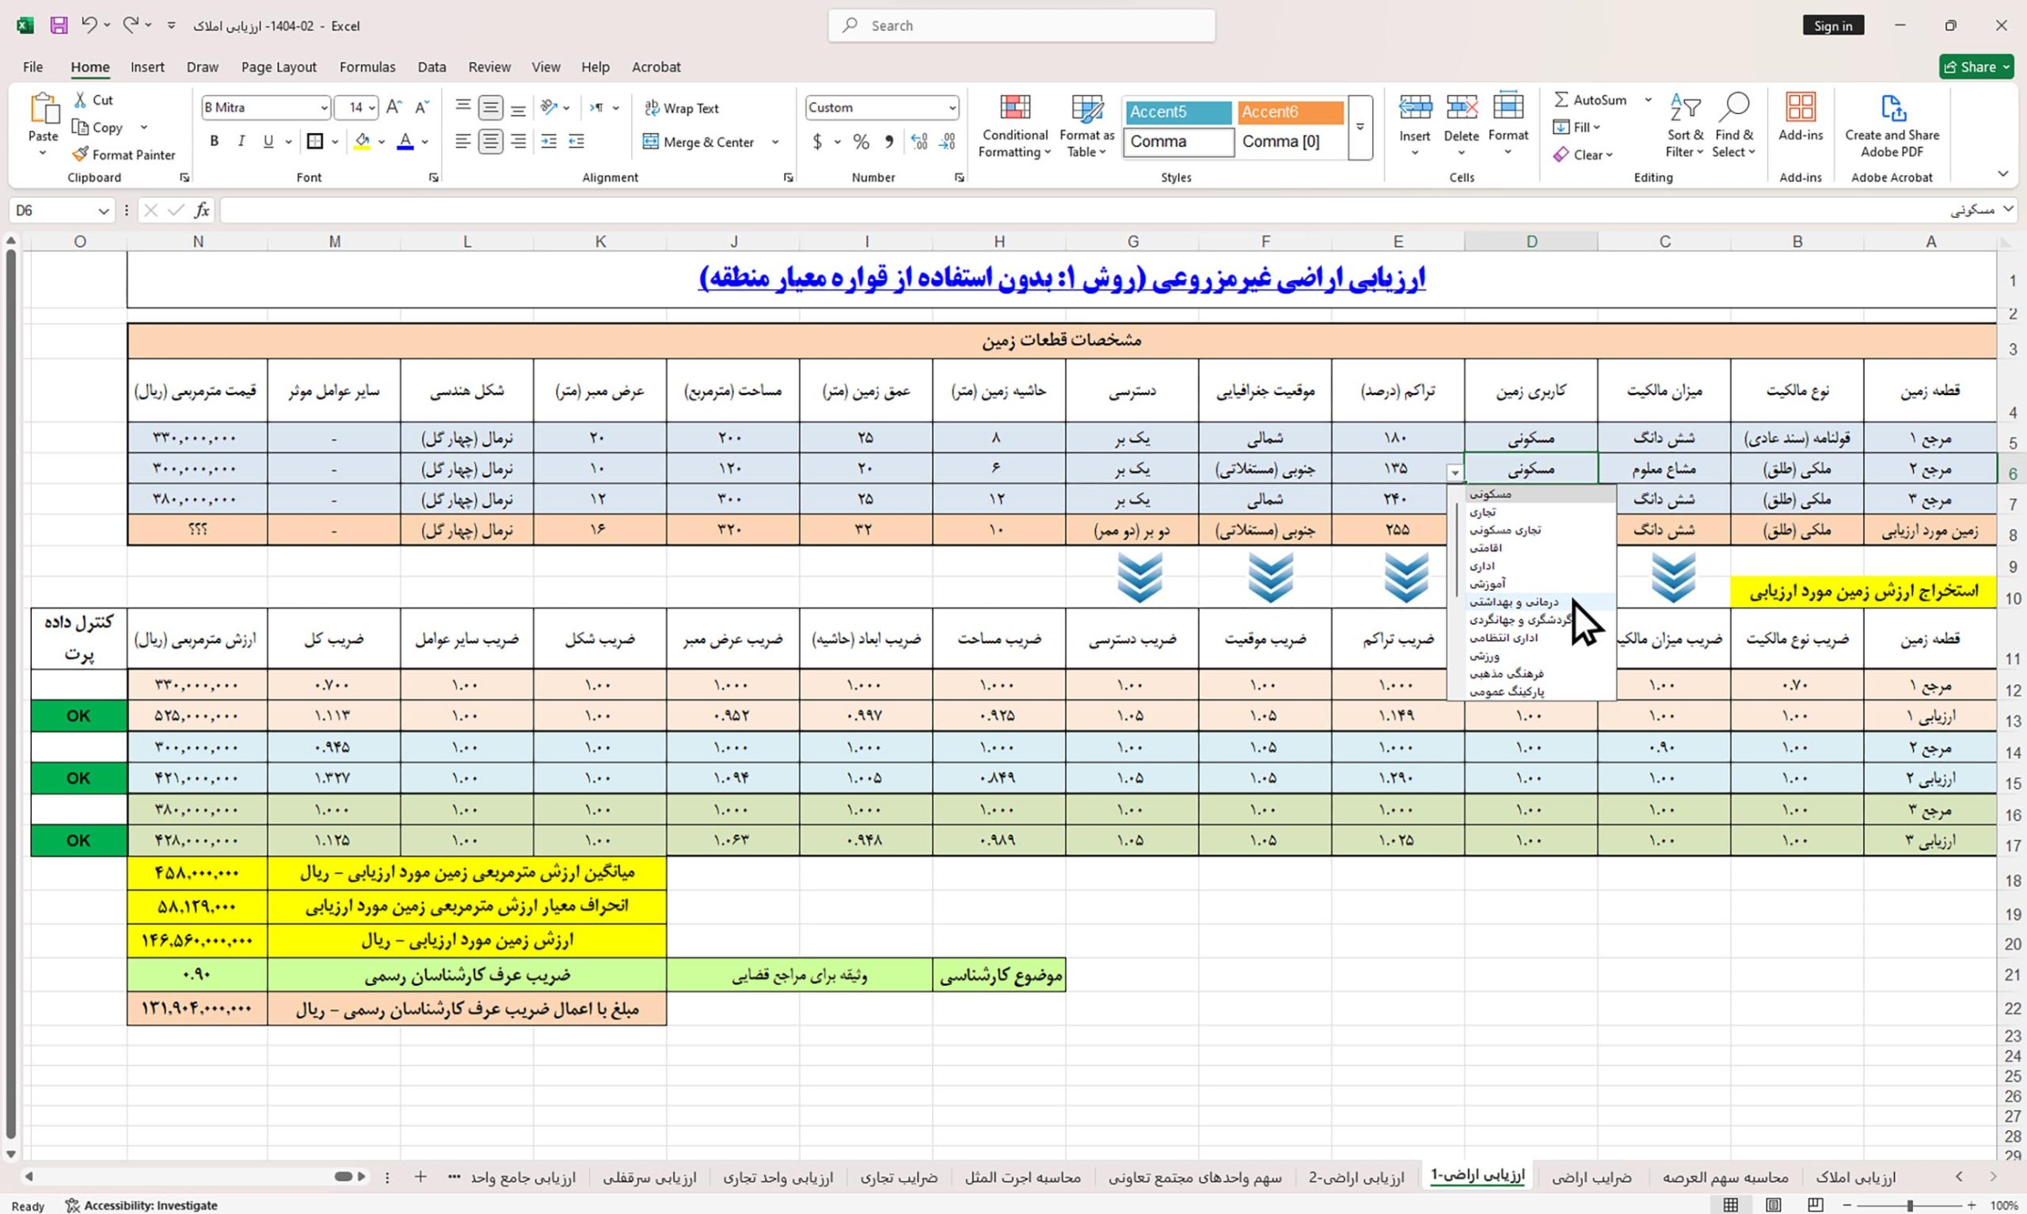Toggle Center horizontal alignment

click(x=491, y=142)
